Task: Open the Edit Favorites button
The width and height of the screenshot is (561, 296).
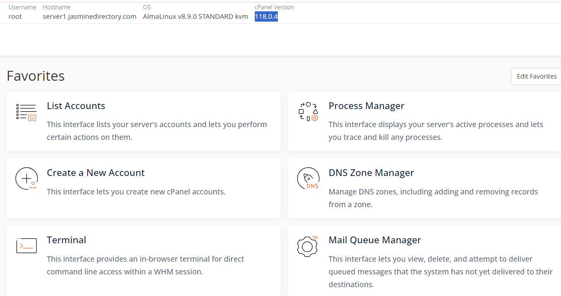Action: (x=536, y=76)
